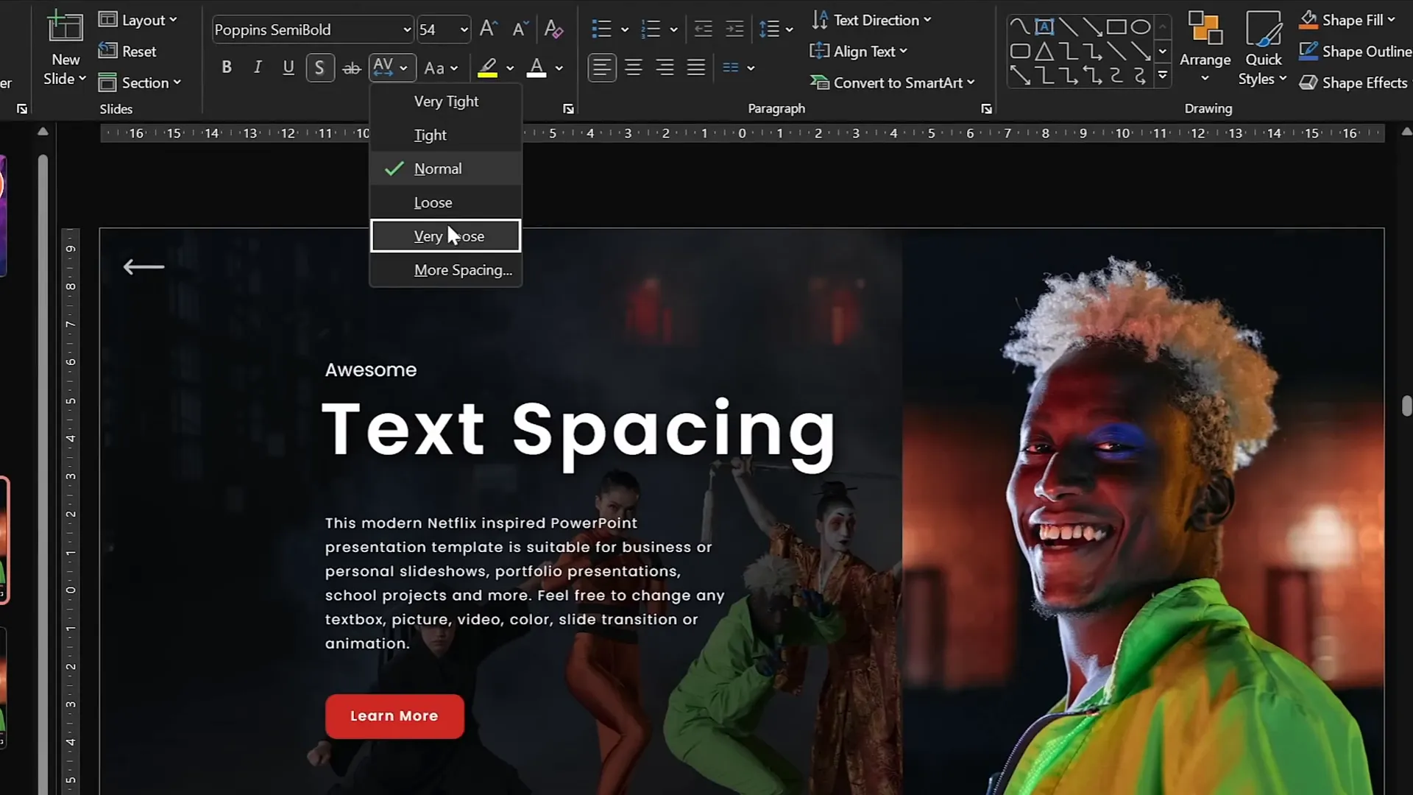The height and width of the screenshot is (795, 1413).
Task: Select the Text Box shape
Action: click(1044, 27)
